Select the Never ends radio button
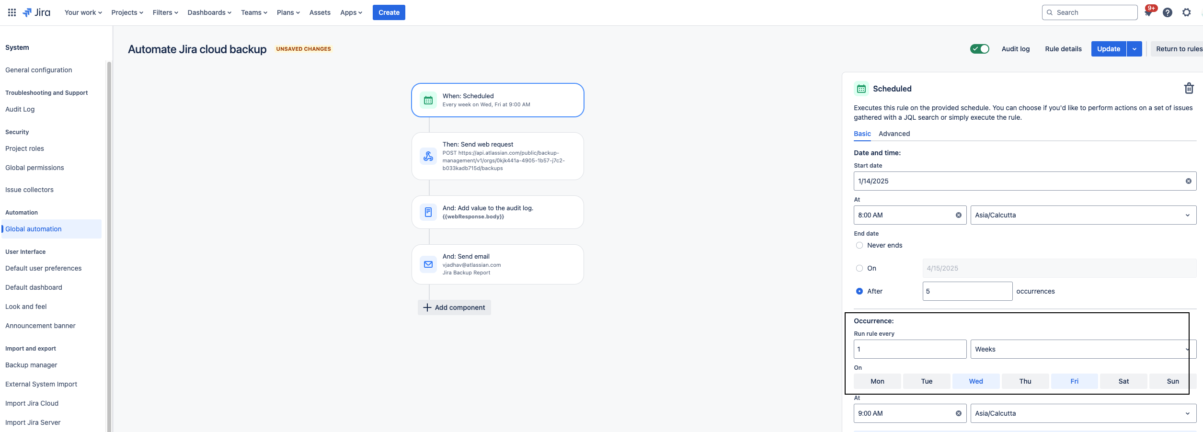Viewport: 1203px width, 432px height. 859,245
